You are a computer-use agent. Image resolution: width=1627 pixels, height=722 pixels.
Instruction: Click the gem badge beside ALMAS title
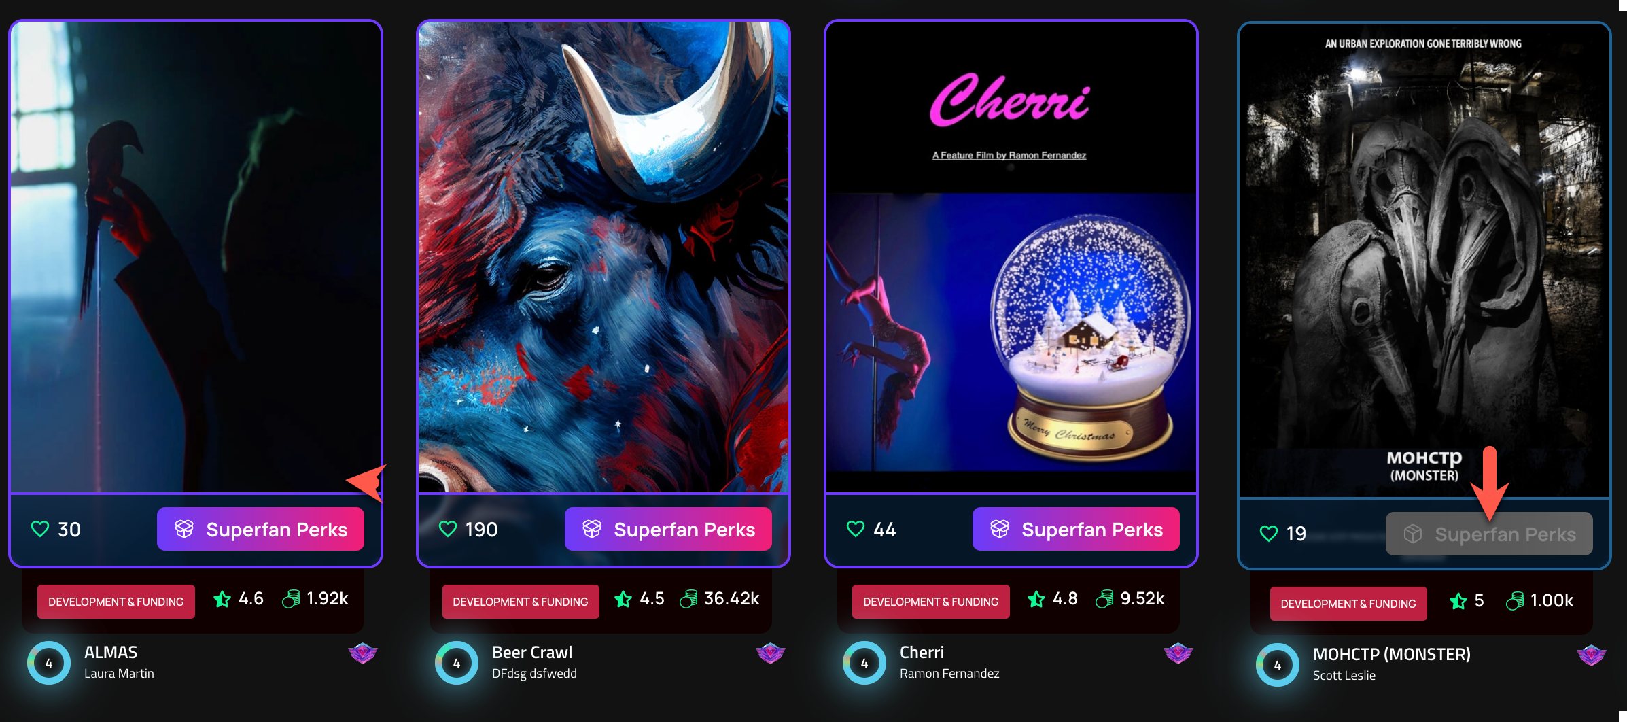[363, 653]
